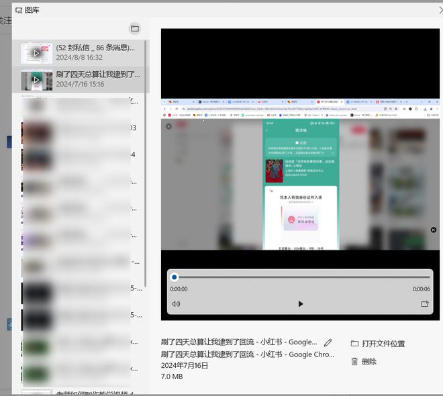The height and width of the screenshot is (396, 443).
Task: Click the '7.0 MB' file size text
Action: pos(172,377)
